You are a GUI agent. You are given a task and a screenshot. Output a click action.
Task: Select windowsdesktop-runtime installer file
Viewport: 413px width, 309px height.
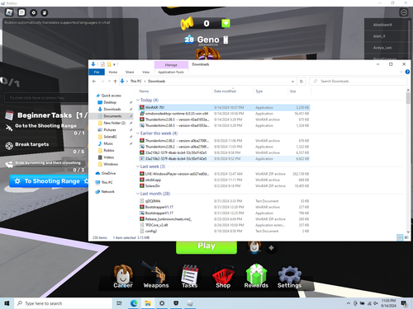click(x=224, y=114)
